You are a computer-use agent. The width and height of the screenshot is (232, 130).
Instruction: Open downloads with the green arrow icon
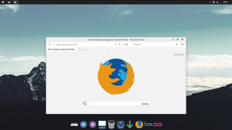point(177,44)
